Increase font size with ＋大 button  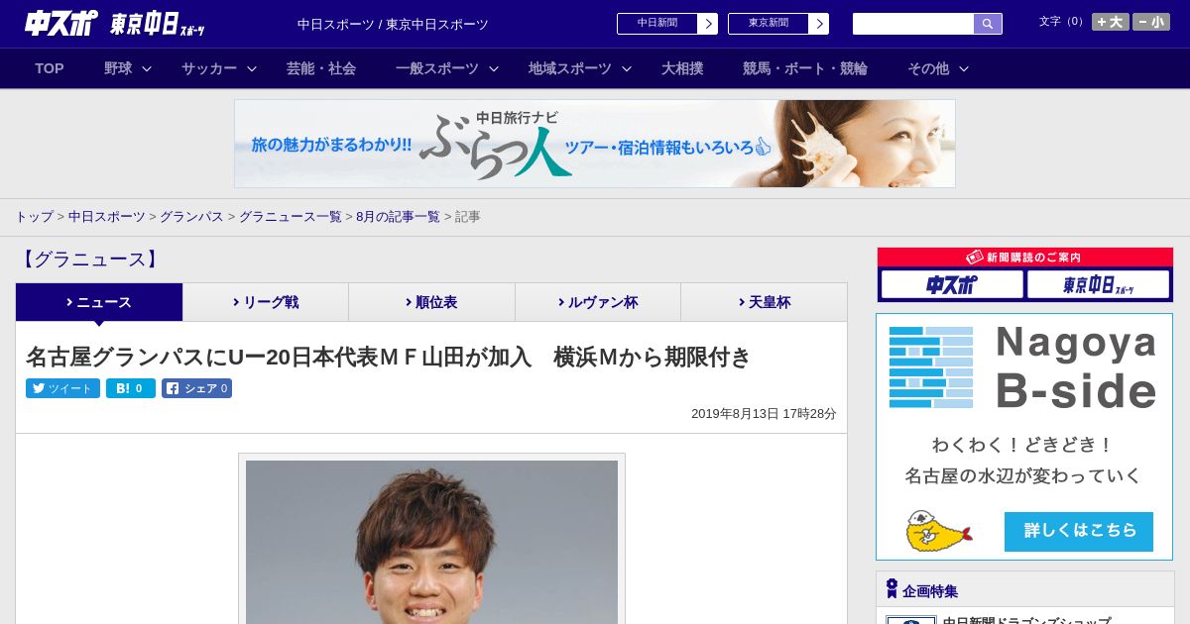point(1111,22)
